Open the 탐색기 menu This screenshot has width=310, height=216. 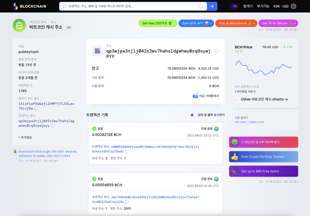tap(248, 6)
